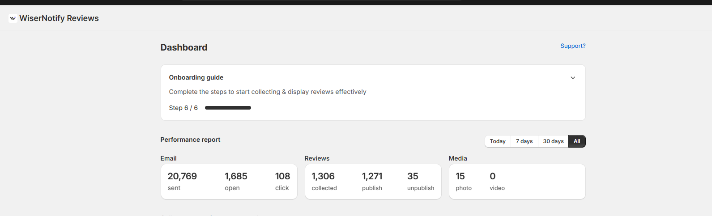The image size is (712, 216).
Task: Click the Media section label
Action: [x=458, y=158]
